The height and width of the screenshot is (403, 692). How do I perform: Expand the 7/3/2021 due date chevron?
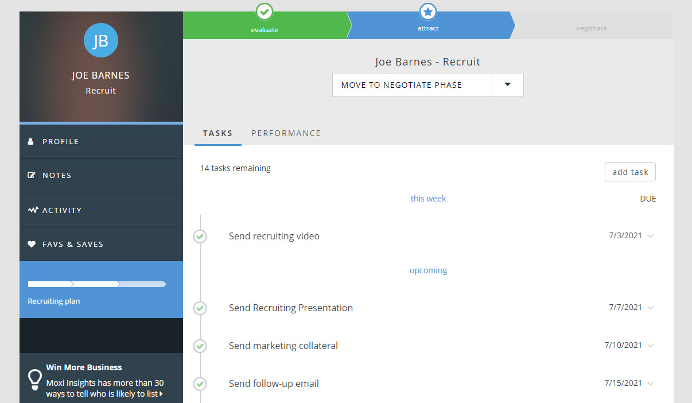[650, 236]
